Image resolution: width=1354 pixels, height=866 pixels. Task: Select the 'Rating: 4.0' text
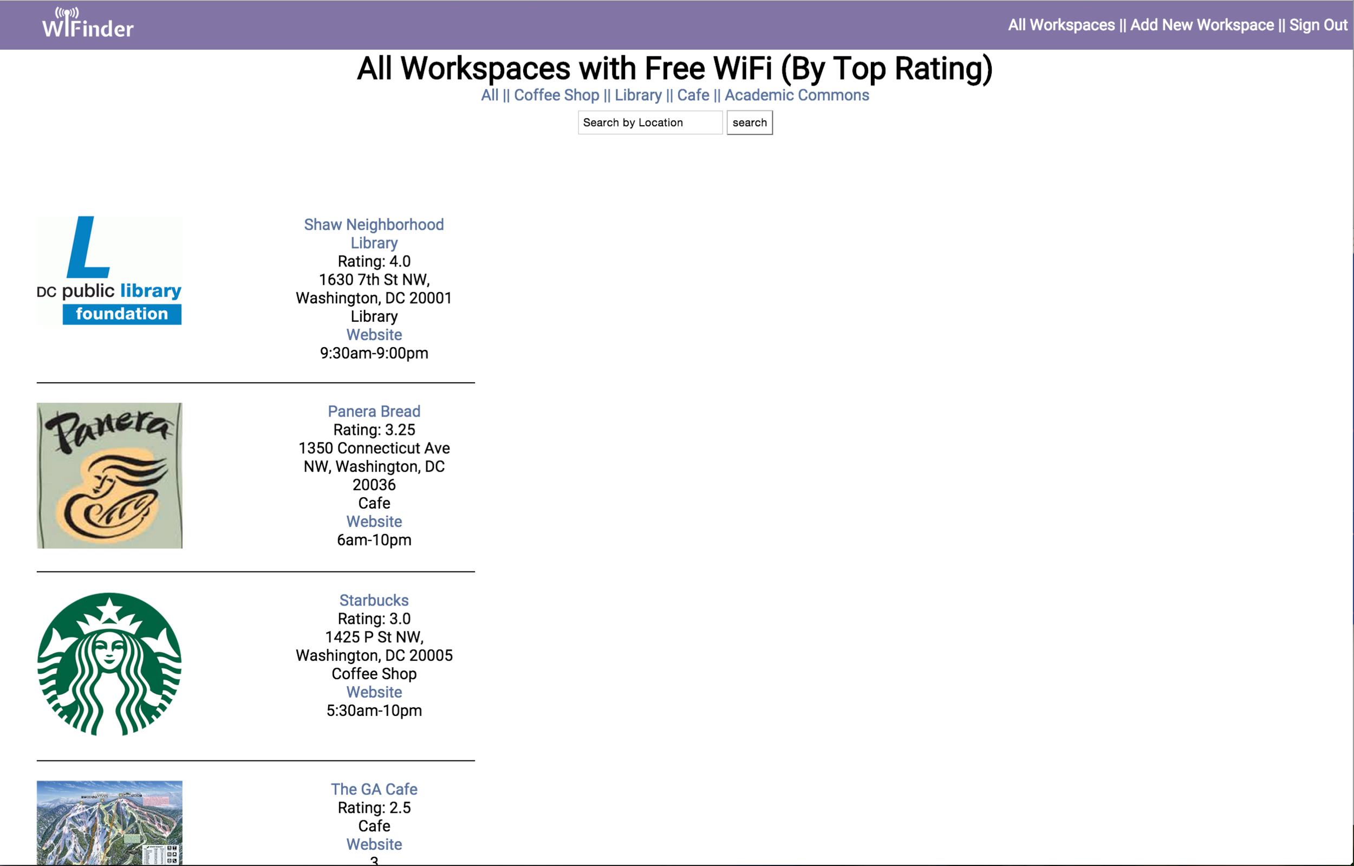click(374, 261)
